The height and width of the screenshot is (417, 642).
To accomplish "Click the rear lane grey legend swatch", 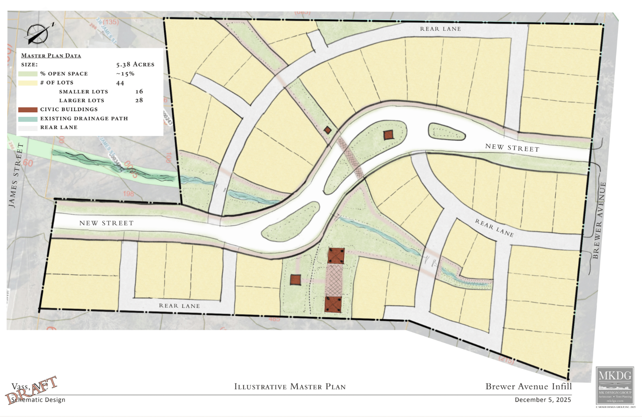I will click(x=28, y=128).
